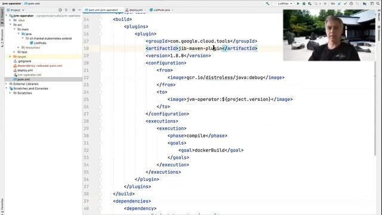
Task: Open the Favorites tool window side tab
Action: pos(2,206)
